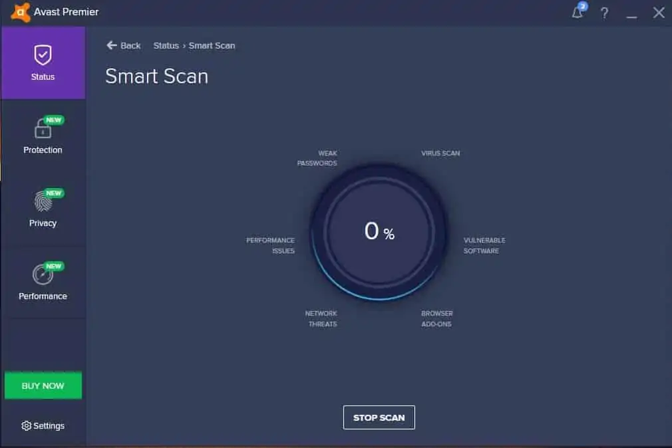
Task: Open Privacy via the fingerprint icon
Action: tap(43, 201)
